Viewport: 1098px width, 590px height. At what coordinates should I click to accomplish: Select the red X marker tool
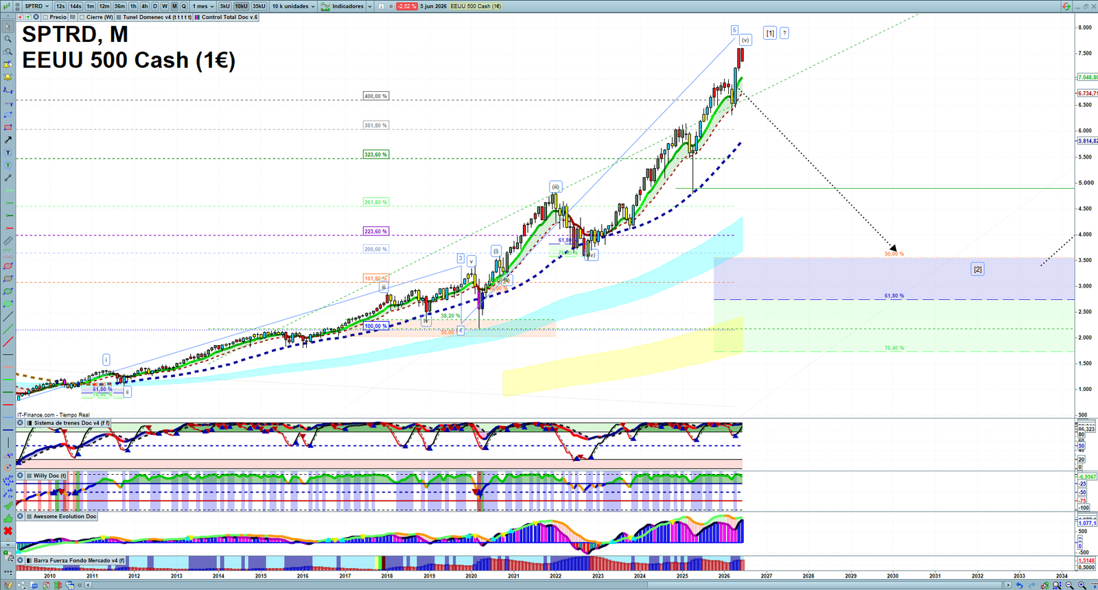[x=8, y=531]
